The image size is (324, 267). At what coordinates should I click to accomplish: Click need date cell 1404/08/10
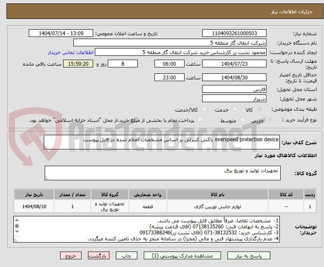(x=34, y=206)
